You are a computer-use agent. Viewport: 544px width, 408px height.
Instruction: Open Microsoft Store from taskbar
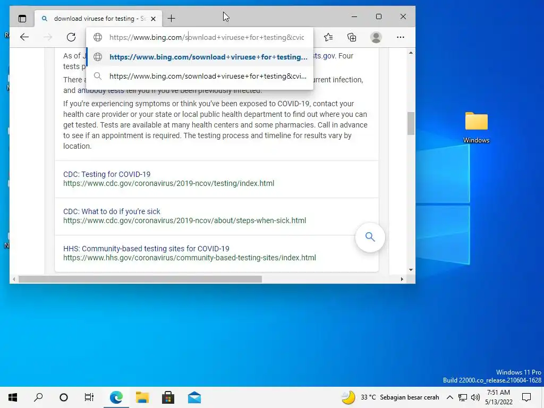pos(168,397)
